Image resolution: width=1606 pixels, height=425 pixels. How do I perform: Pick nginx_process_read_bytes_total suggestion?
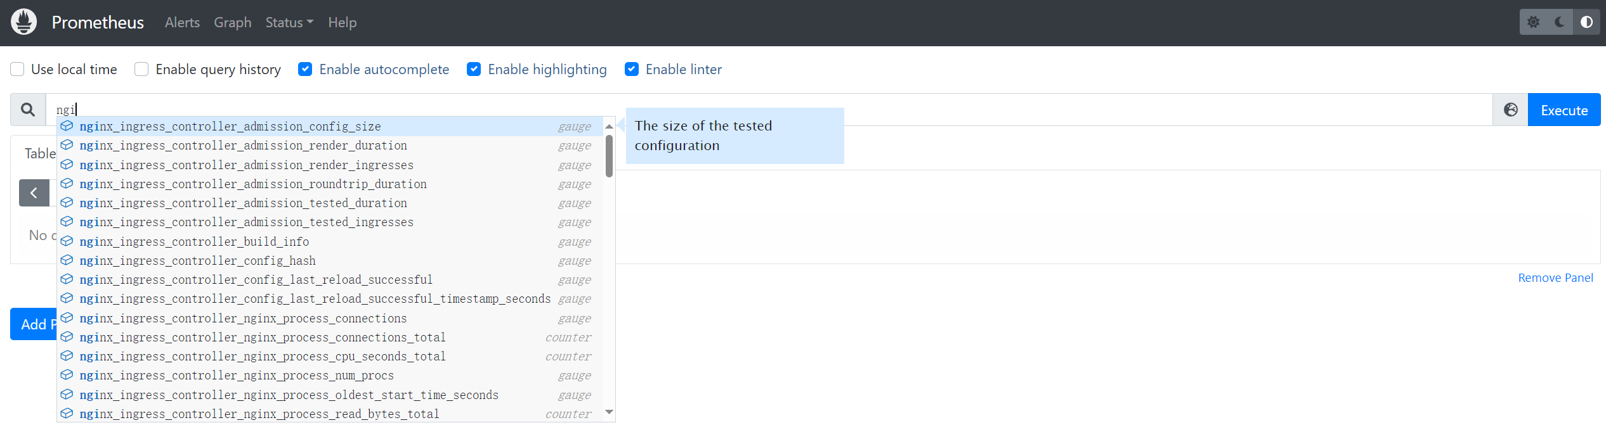[330, 414]
